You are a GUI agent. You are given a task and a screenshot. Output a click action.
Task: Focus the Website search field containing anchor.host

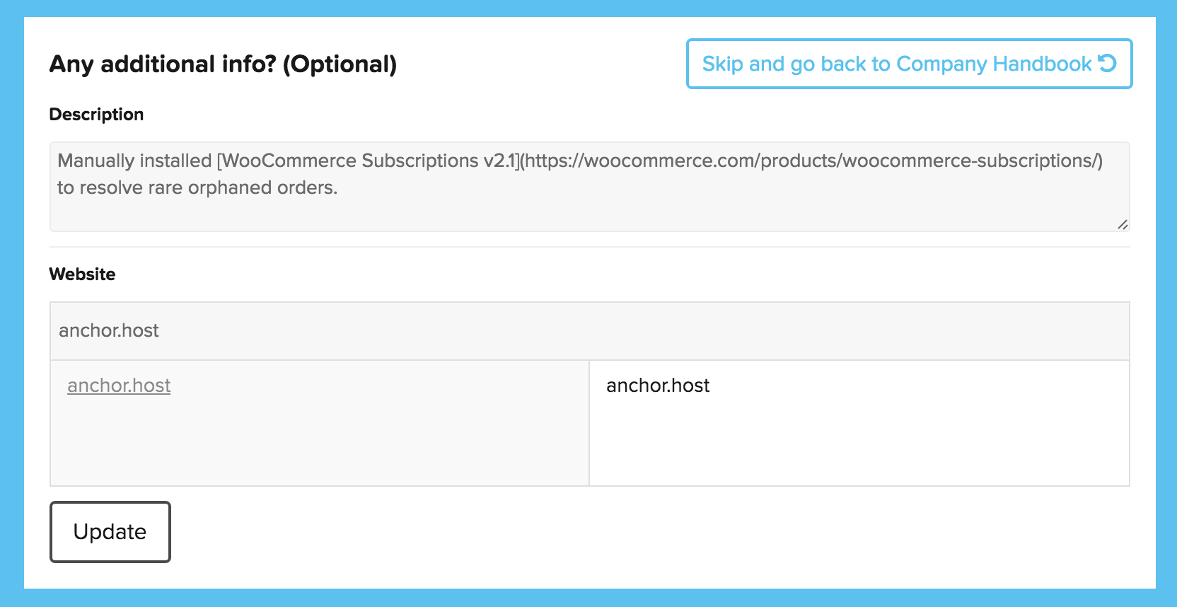tap(589, 331)
